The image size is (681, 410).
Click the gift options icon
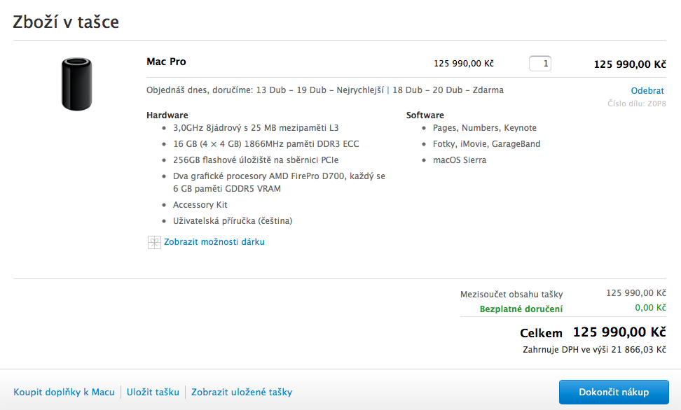[x=154, y=242]
